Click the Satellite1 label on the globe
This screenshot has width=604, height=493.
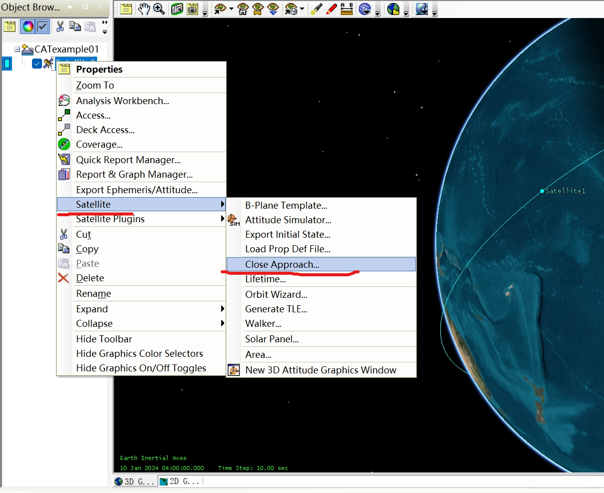(x=565, y=191)
